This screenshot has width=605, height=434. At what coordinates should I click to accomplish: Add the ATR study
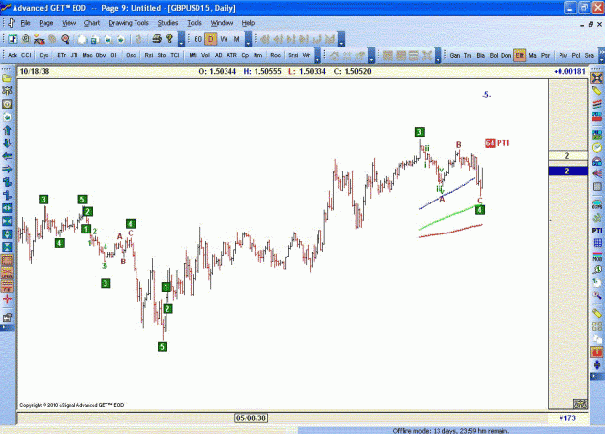point(231,55)
